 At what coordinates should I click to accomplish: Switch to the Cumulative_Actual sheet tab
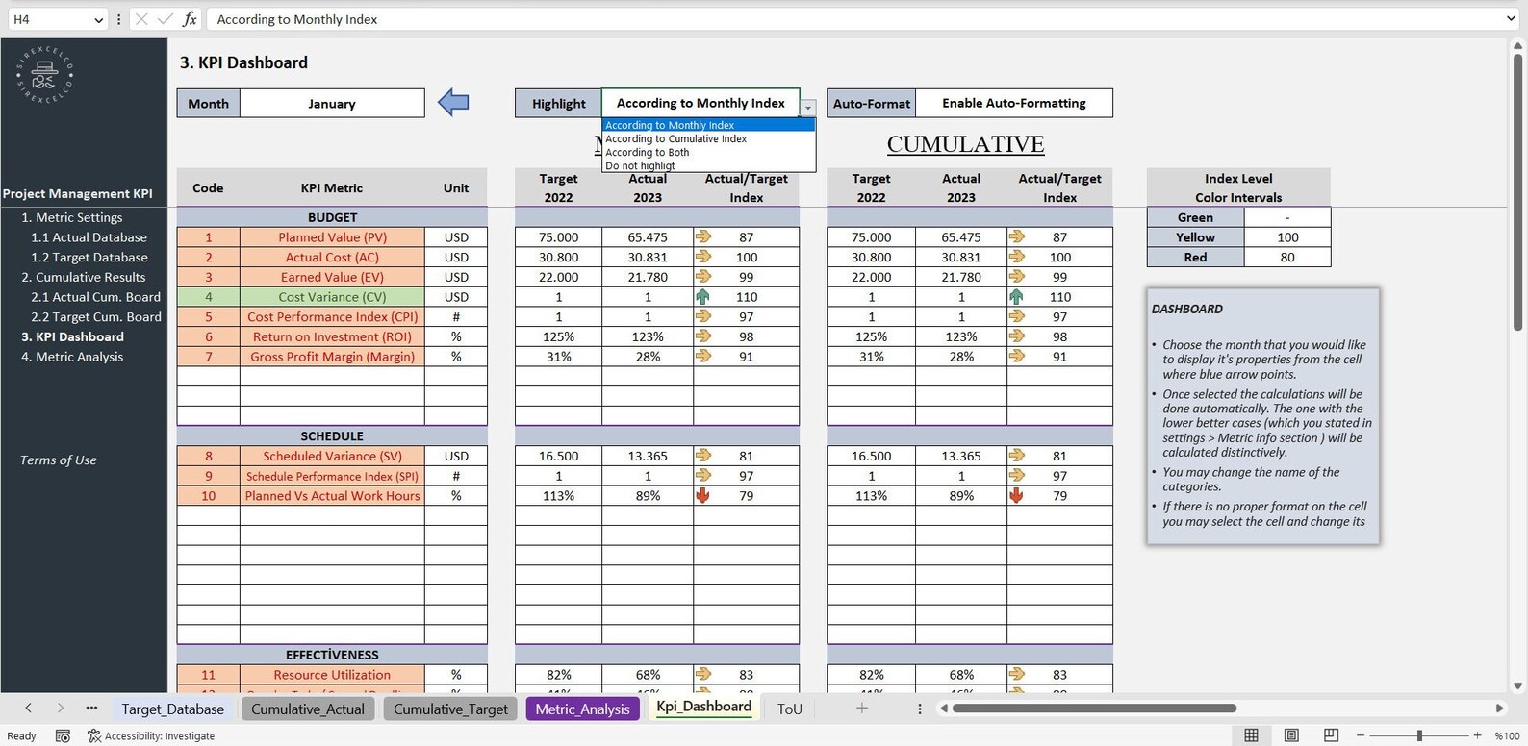(x=308, y=709)
